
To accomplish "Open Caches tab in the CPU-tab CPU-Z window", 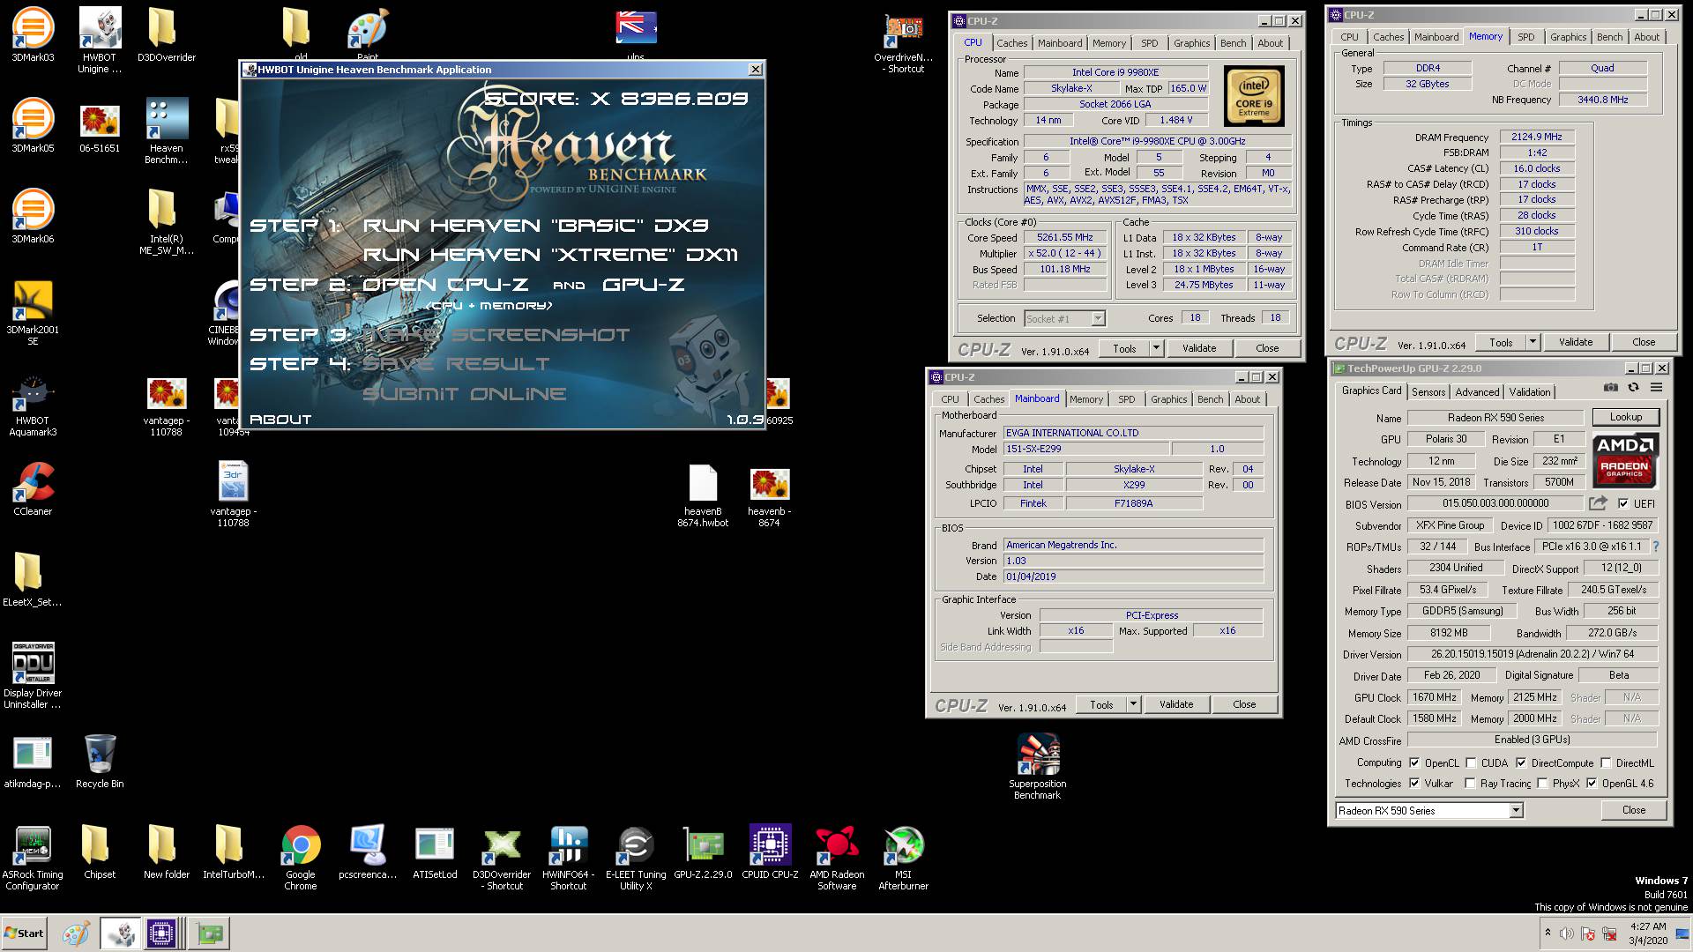I will (1011, 43).
